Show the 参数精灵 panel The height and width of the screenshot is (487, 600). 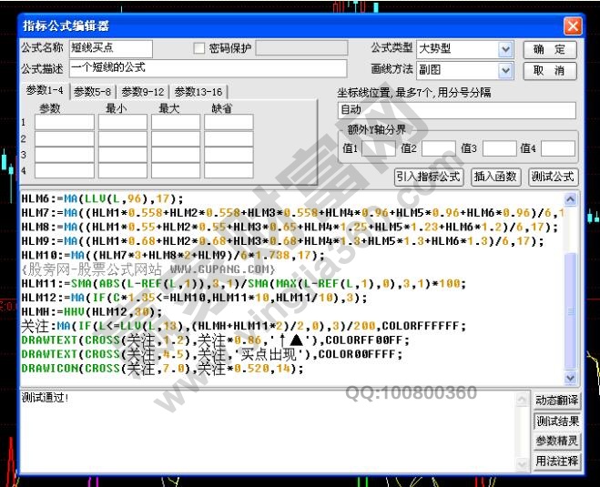556,441
